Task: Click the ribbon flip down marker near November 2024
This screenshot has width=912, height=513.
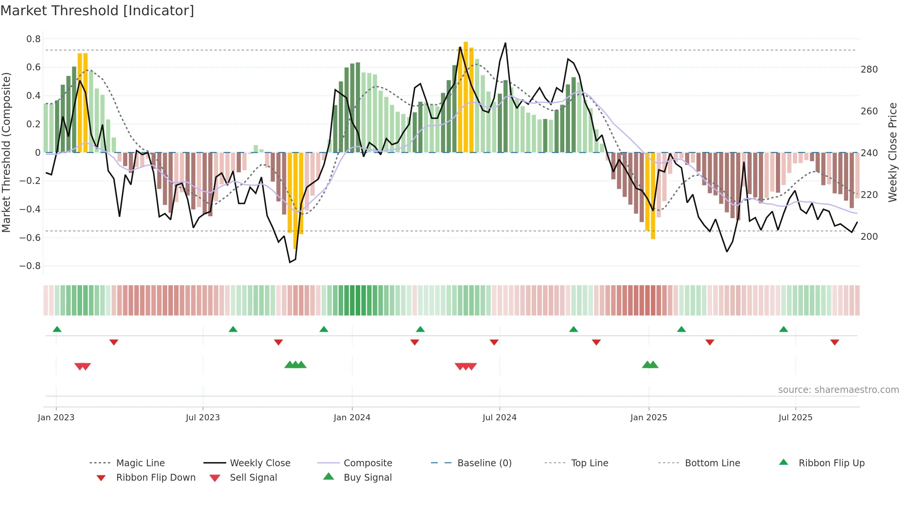Action: pyautogui.click(x=596, y=342)
